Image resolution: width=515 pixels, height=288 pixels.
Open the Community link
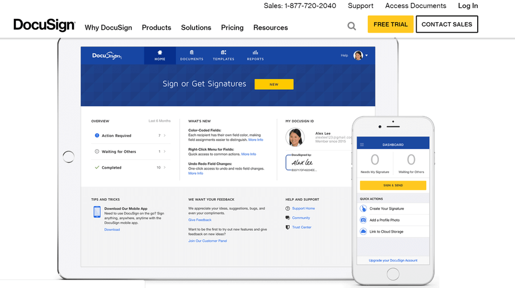301,218
